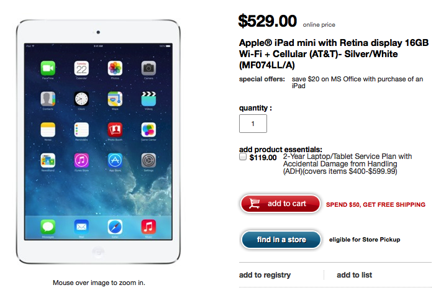Click the Clock app icon
This screenshot has height=290, width=441.
pos(81,99)
